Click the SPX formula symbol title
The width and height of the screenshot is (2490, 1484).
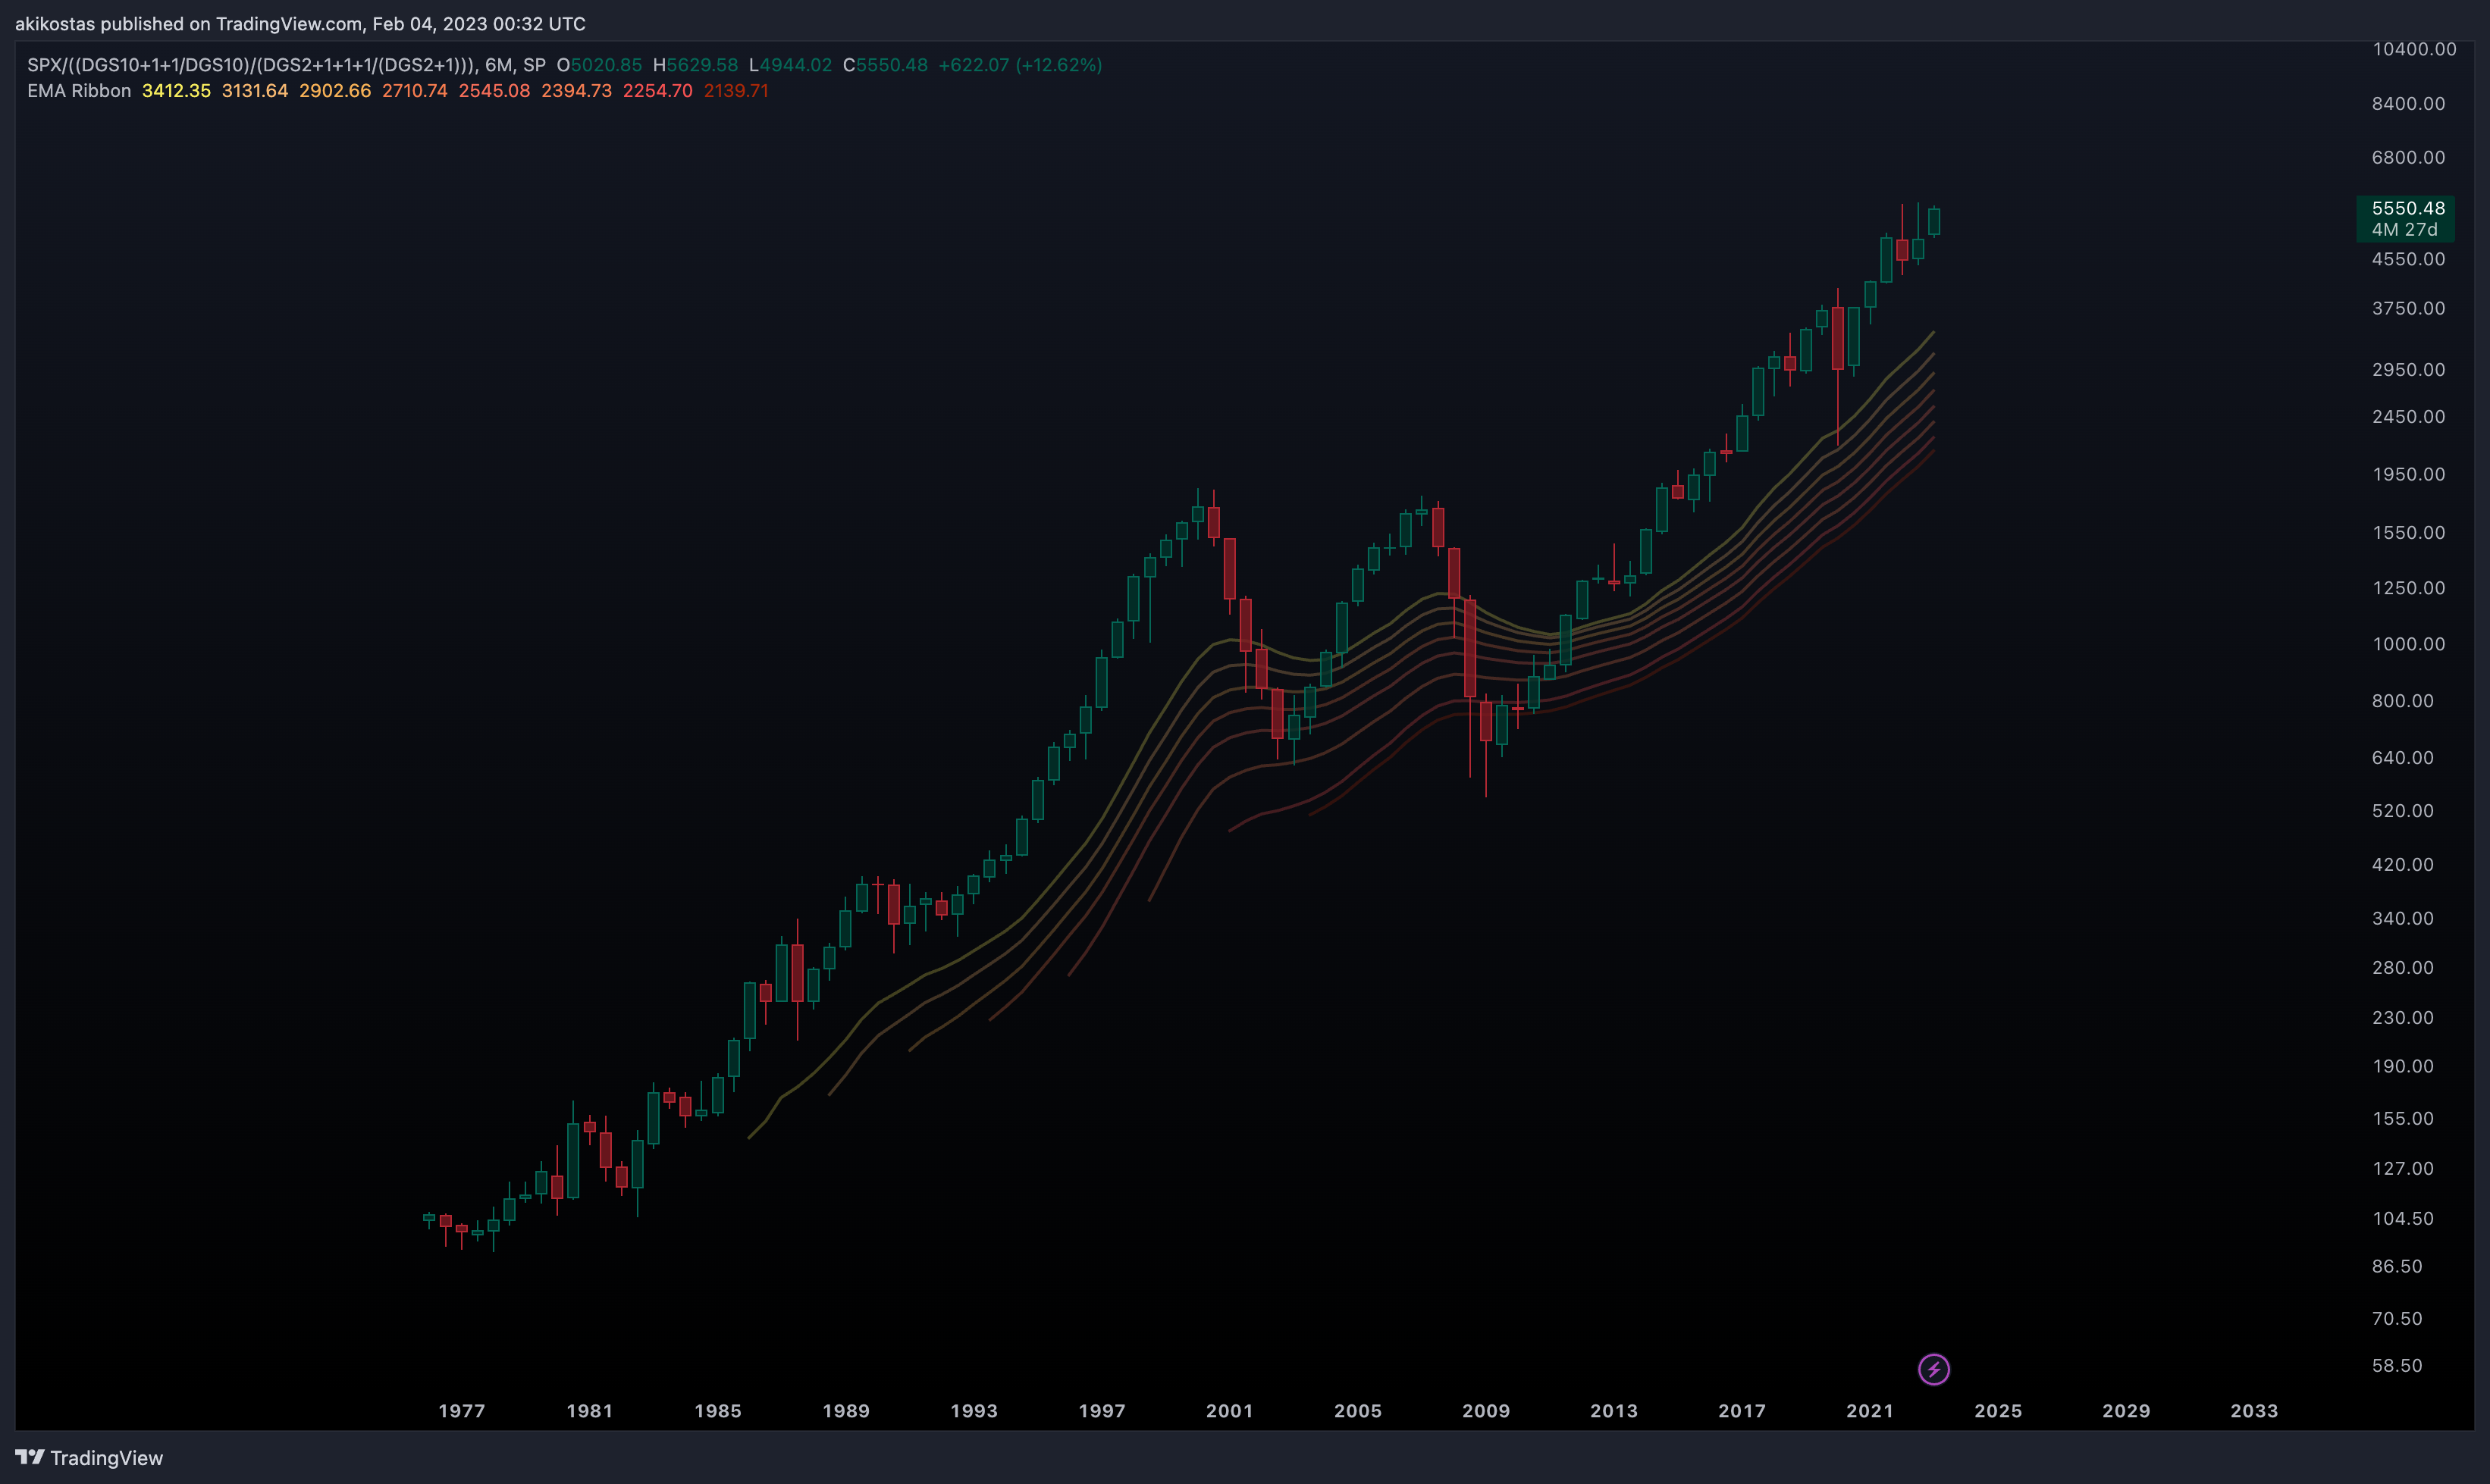coord(286,65)
